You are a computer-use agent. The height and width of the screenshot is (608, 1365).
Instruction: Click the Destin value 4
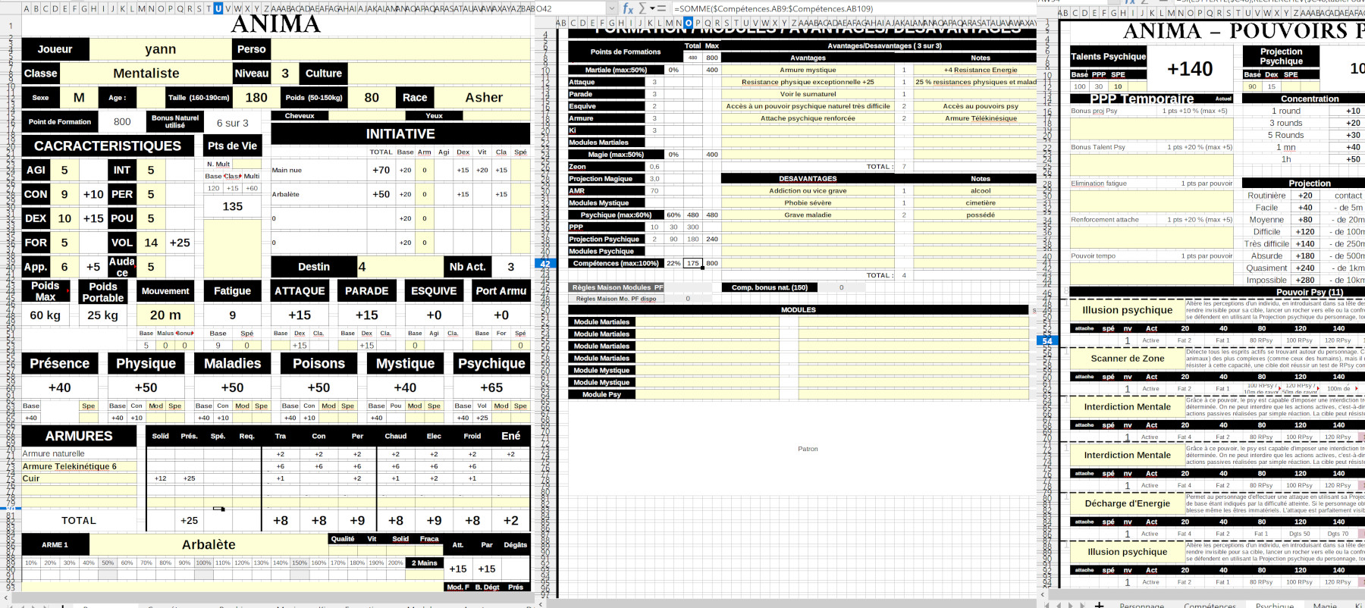400,267
